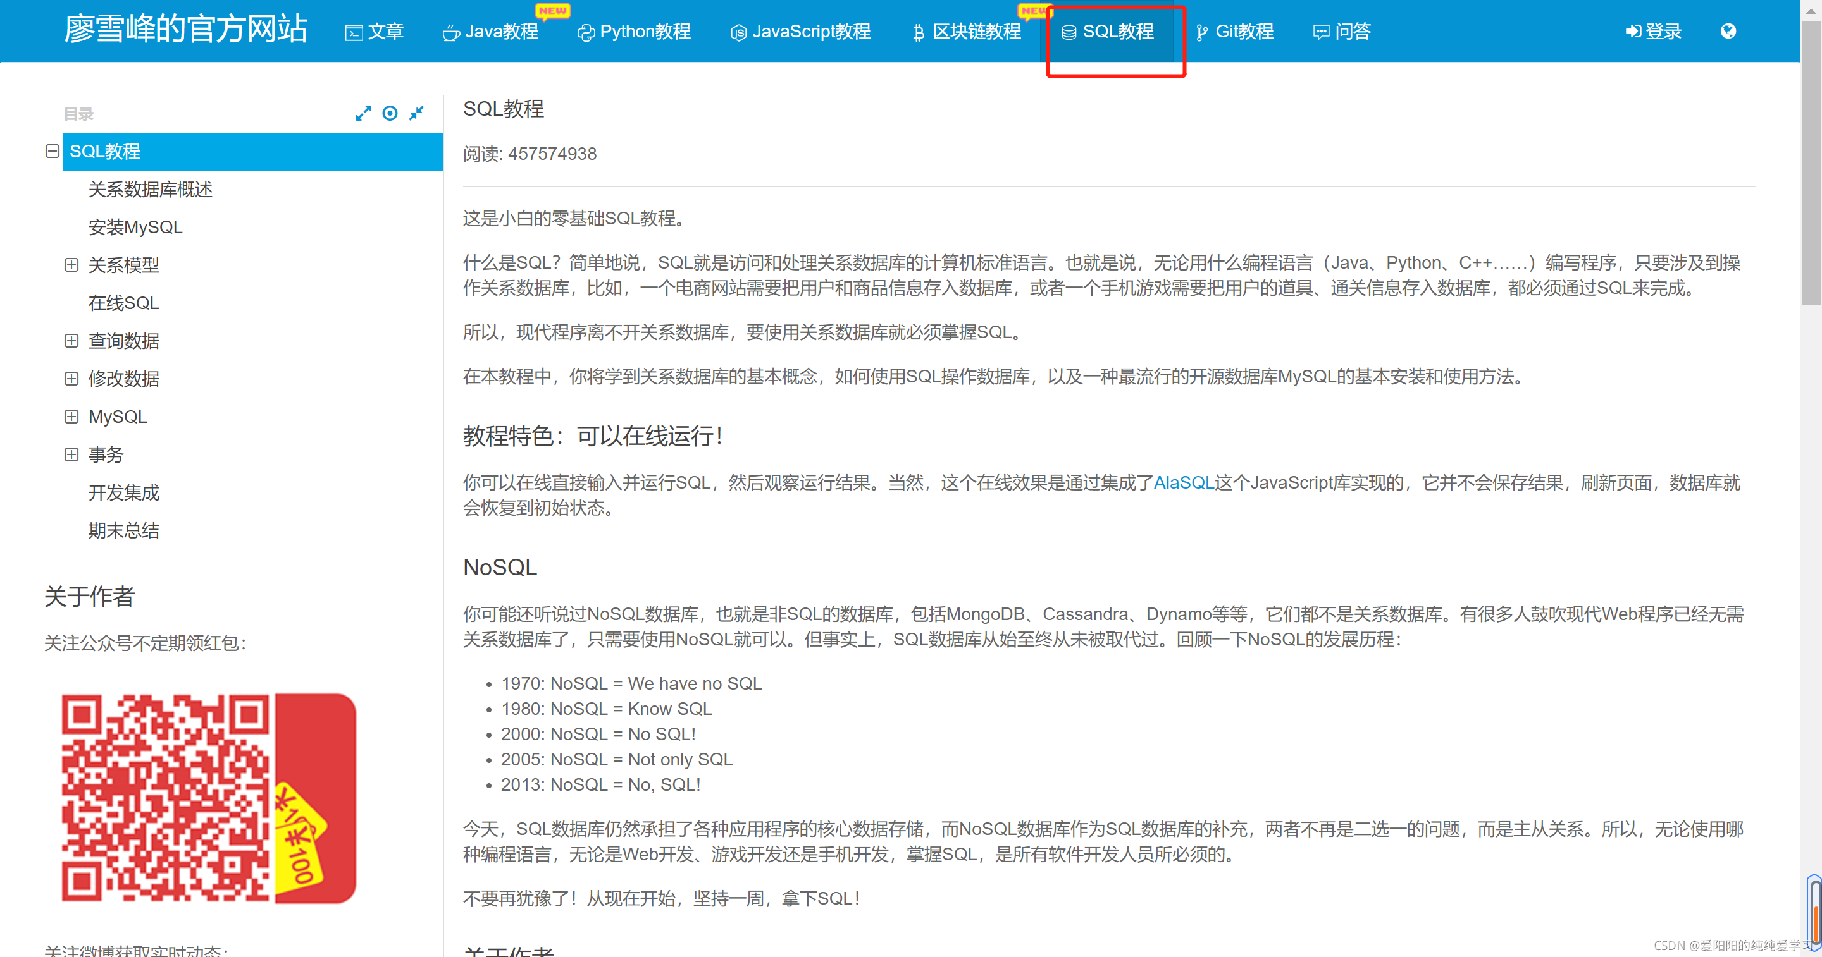Expand the 查询数据 tree node
Image resolution: width=1822 pixels, height=957 pixels.
[x=71, y=341]
